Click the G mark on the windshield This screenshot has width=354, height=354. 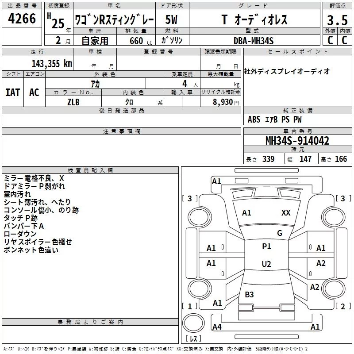coord(280,233)
